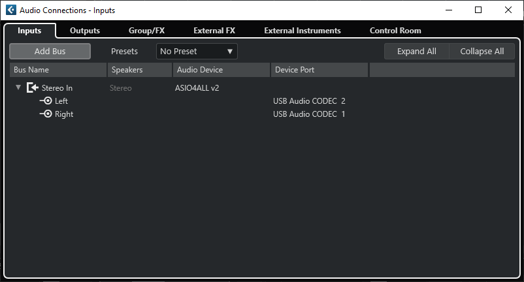Click the Right channel connector icon
The height and width of the screenshot is (282, 524).
[x=46, y=114]
